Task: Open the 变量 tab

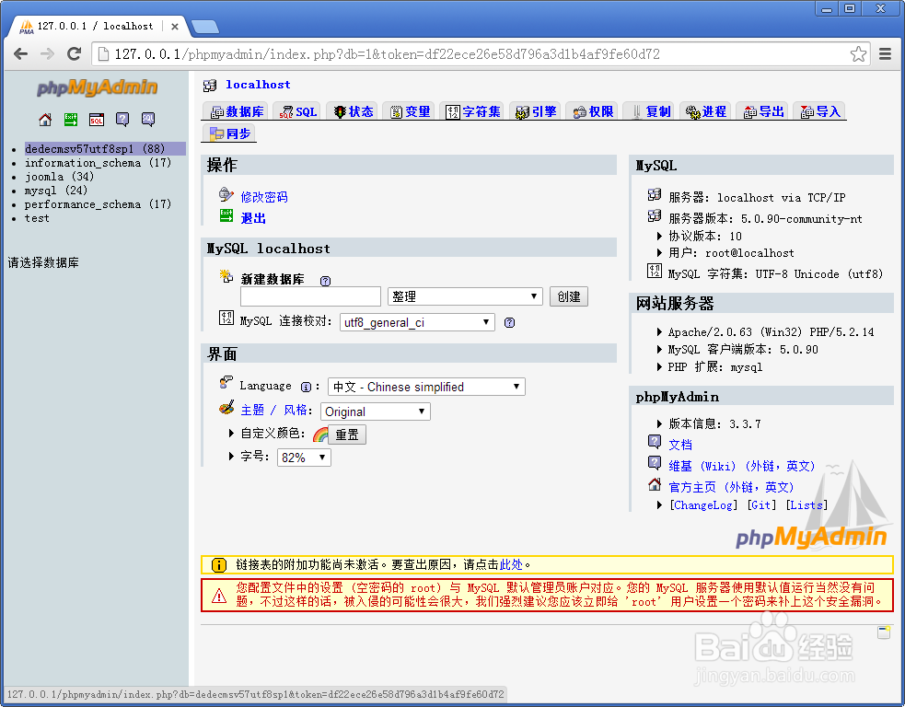Action: (410, 111)
